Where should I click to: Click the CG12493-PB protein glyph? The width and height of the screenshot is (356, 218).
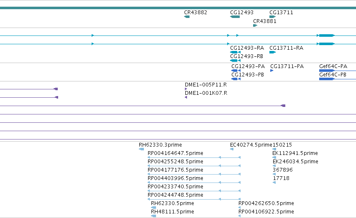click(x=236, y=79)
